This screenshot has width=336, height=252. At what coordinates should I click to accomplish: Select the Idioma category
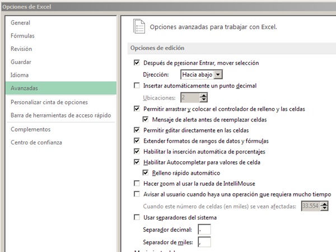click(20, 75)
